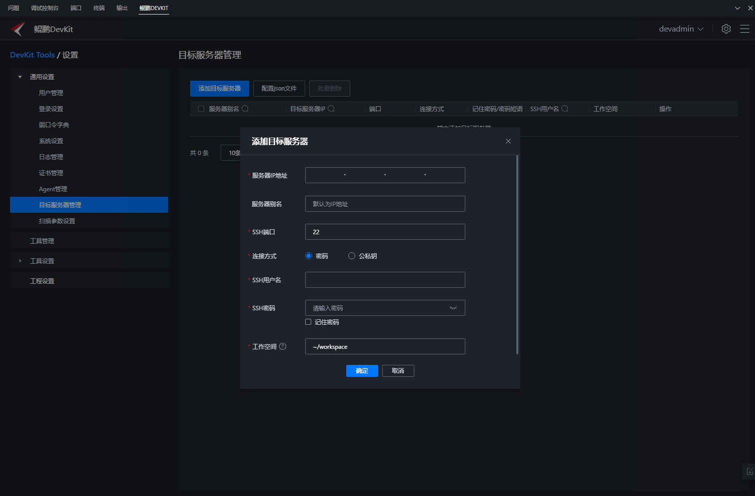Switch to the 端口 tab
This screenshot has width=755, height=496.
click(76, 8)
